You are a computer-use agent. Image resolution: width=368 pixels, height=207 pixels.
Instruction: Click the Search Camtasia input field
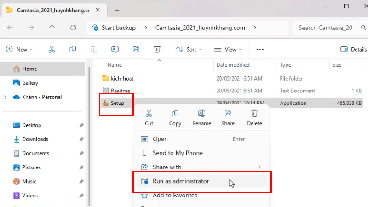[x=328, y=28]
